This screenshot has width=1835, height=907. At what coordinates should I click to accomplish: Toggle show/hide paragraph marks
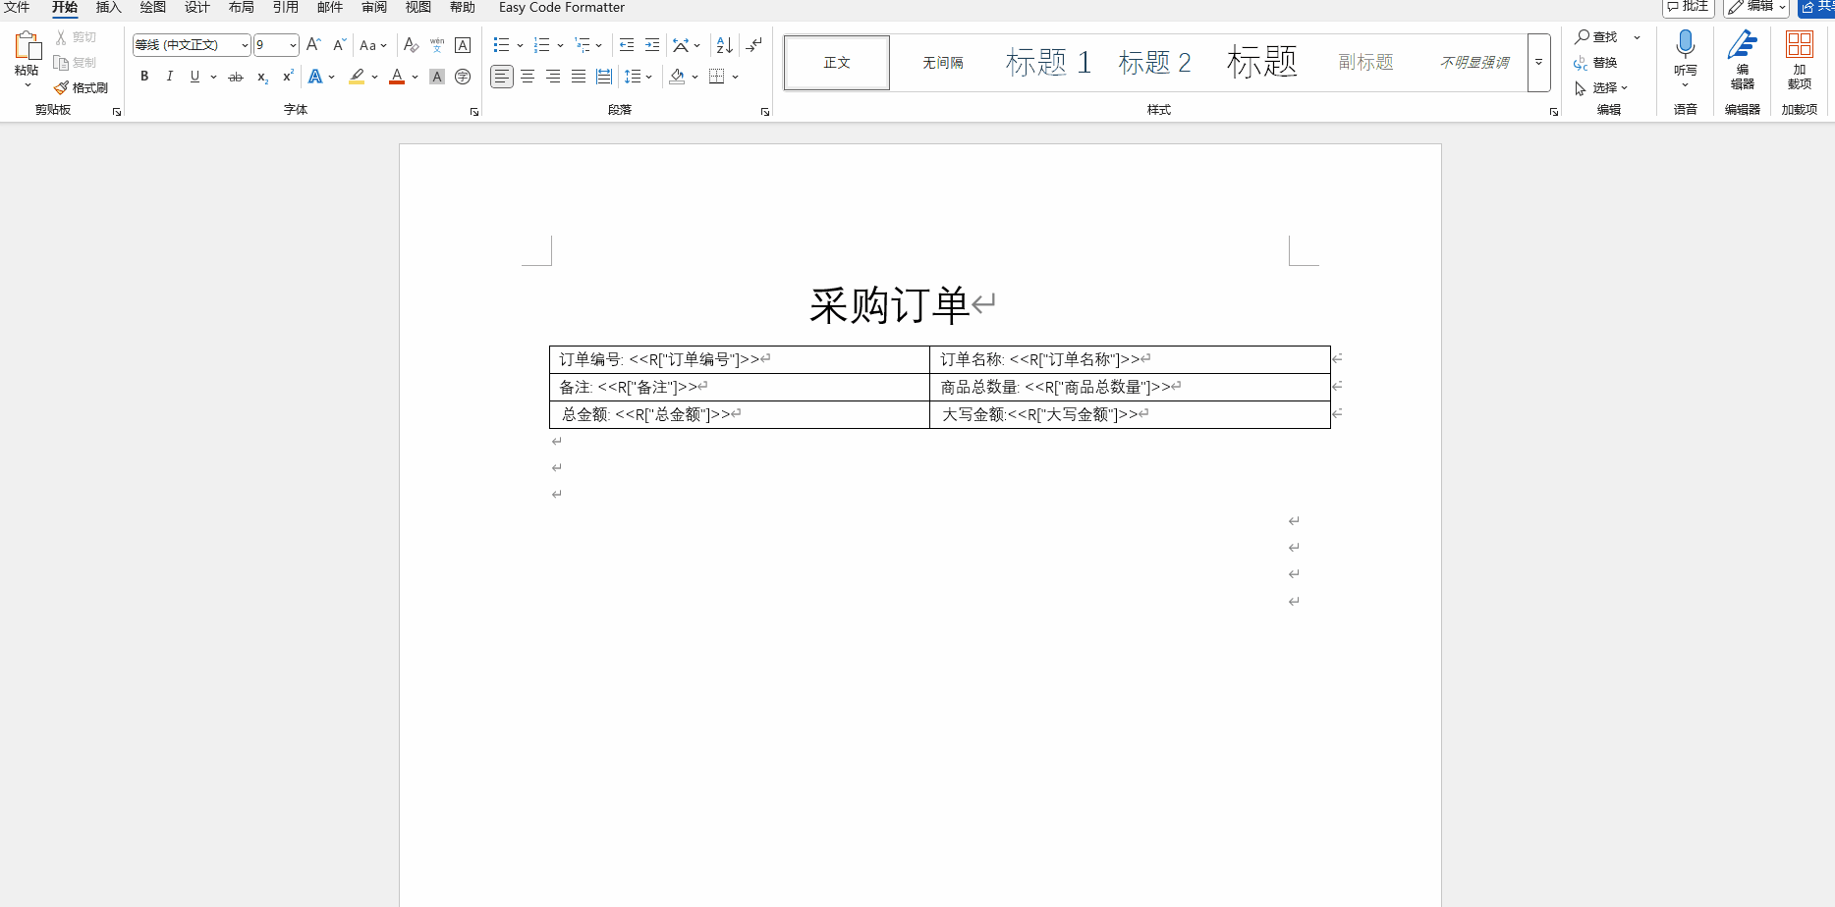click(753, 45)
